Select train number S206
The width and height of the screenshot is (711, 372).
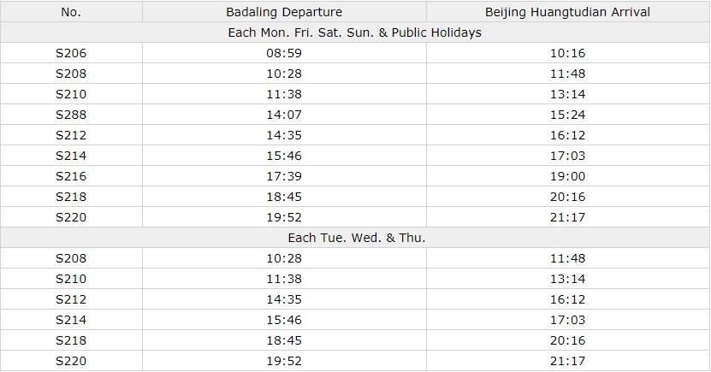coord(71,53)
